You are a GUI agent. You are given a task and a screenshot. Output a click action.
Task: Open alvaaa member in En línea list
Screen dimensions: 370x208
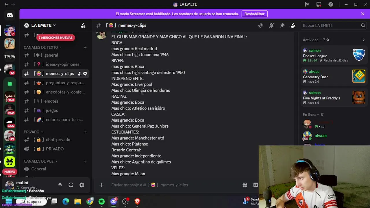coord(320,136)
